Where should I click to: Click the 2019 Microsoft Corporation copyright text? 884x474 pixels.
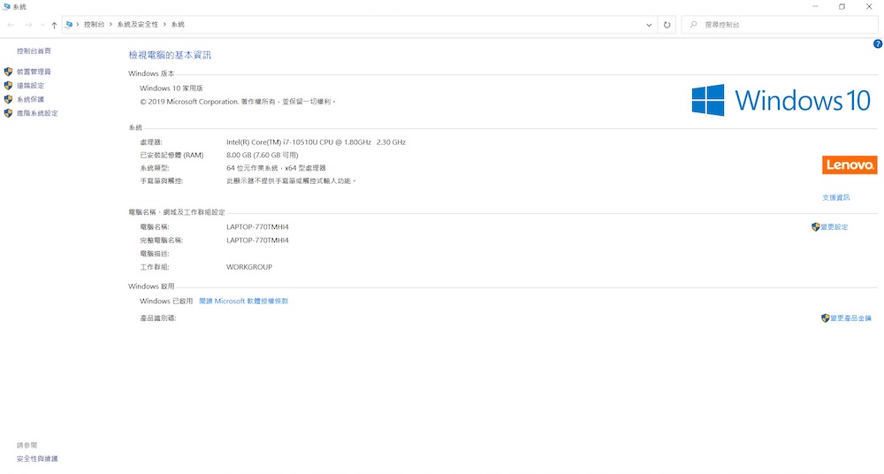(x=237, y=102)
